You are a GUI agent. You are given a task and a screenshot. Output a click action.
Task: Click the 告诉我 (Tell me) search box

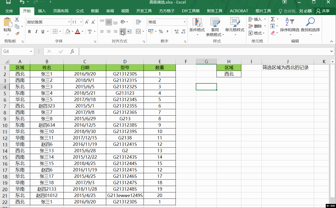coord(288,11)
